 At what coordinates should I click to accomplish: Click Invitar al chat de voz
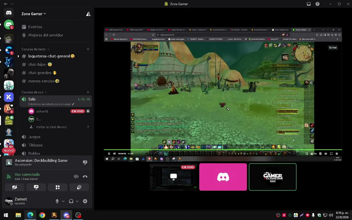tap(51, 127)
